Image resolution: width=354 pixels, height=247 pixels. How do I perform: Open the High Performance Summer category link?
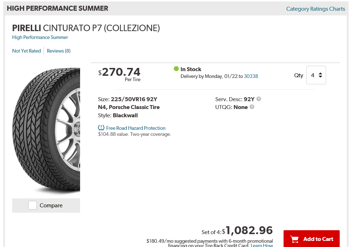[x=40, y=37]
